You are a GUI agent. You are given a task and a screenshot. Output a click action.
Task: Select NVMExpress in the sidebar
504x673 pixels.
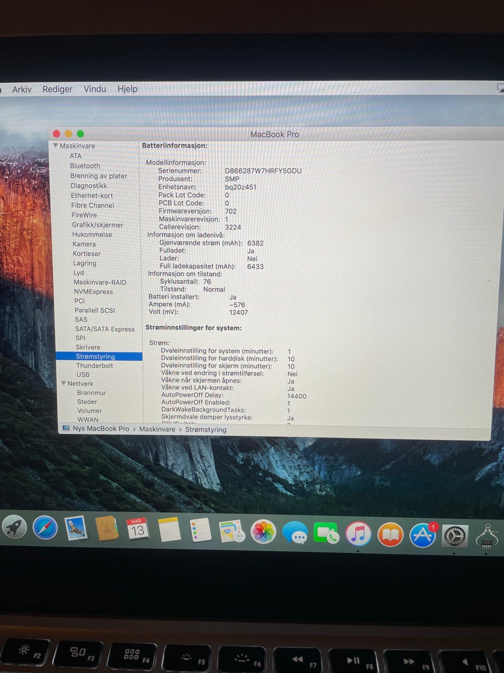[93, 292]
